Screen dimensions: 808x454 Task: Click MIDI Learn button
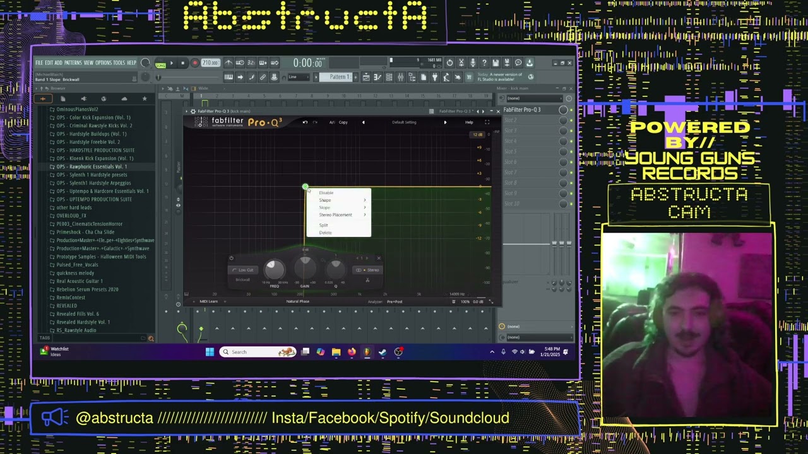[x=208, y=301]
